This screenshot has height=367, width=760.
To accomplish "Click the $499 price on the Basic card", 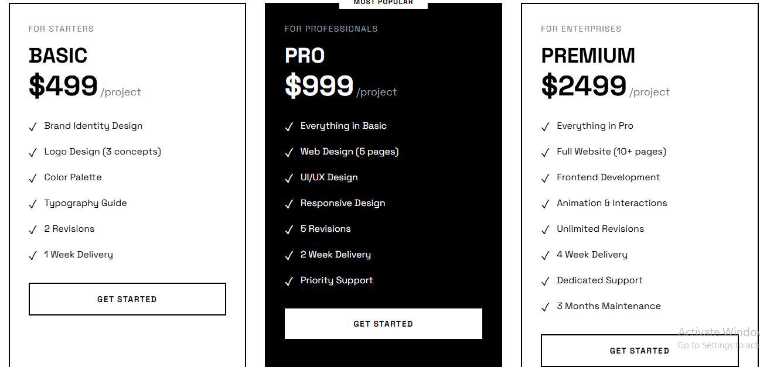I will tap(63, 85).
